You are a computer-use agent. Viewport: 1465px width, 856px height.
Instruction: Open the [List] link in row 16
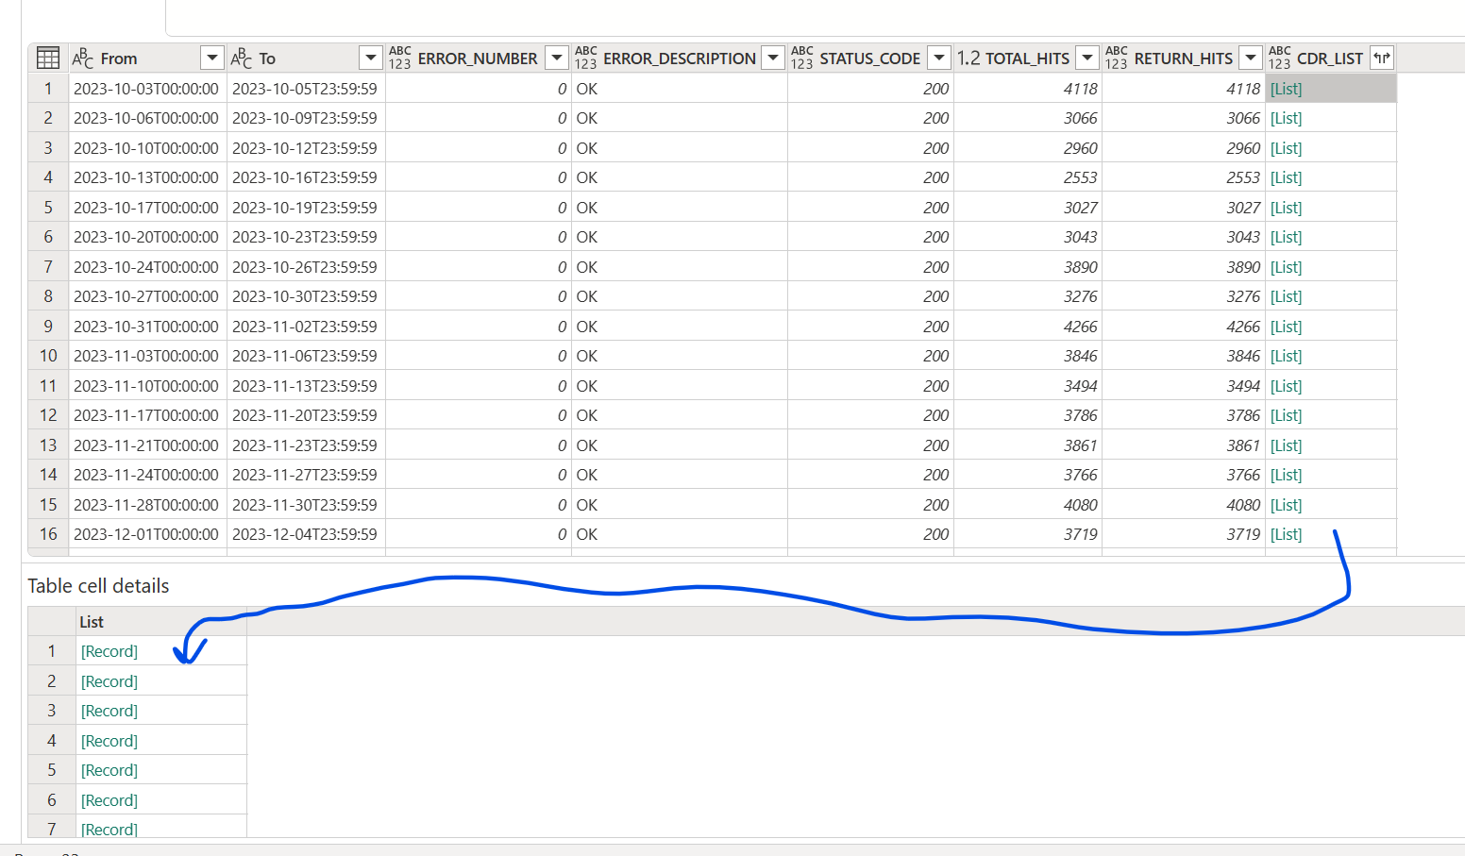(x=1286, y=534)
